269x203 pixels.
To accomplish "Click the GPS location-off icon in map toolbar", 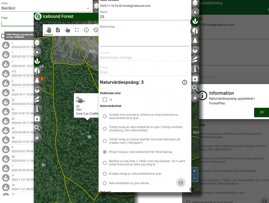I will pyautogui.click(x=95, y=30).
